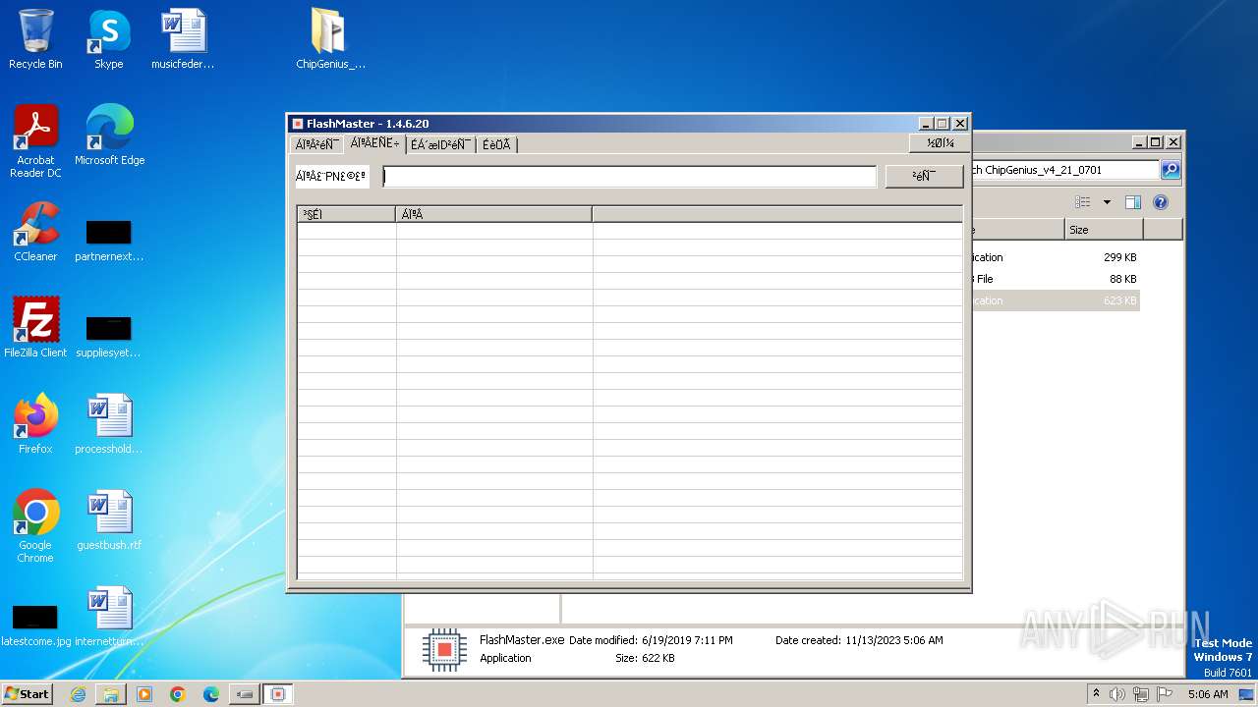Viewport: 1258px width, 707px height.
Task: Select the partnernext desktop file
Action: (x=109, y=240)
